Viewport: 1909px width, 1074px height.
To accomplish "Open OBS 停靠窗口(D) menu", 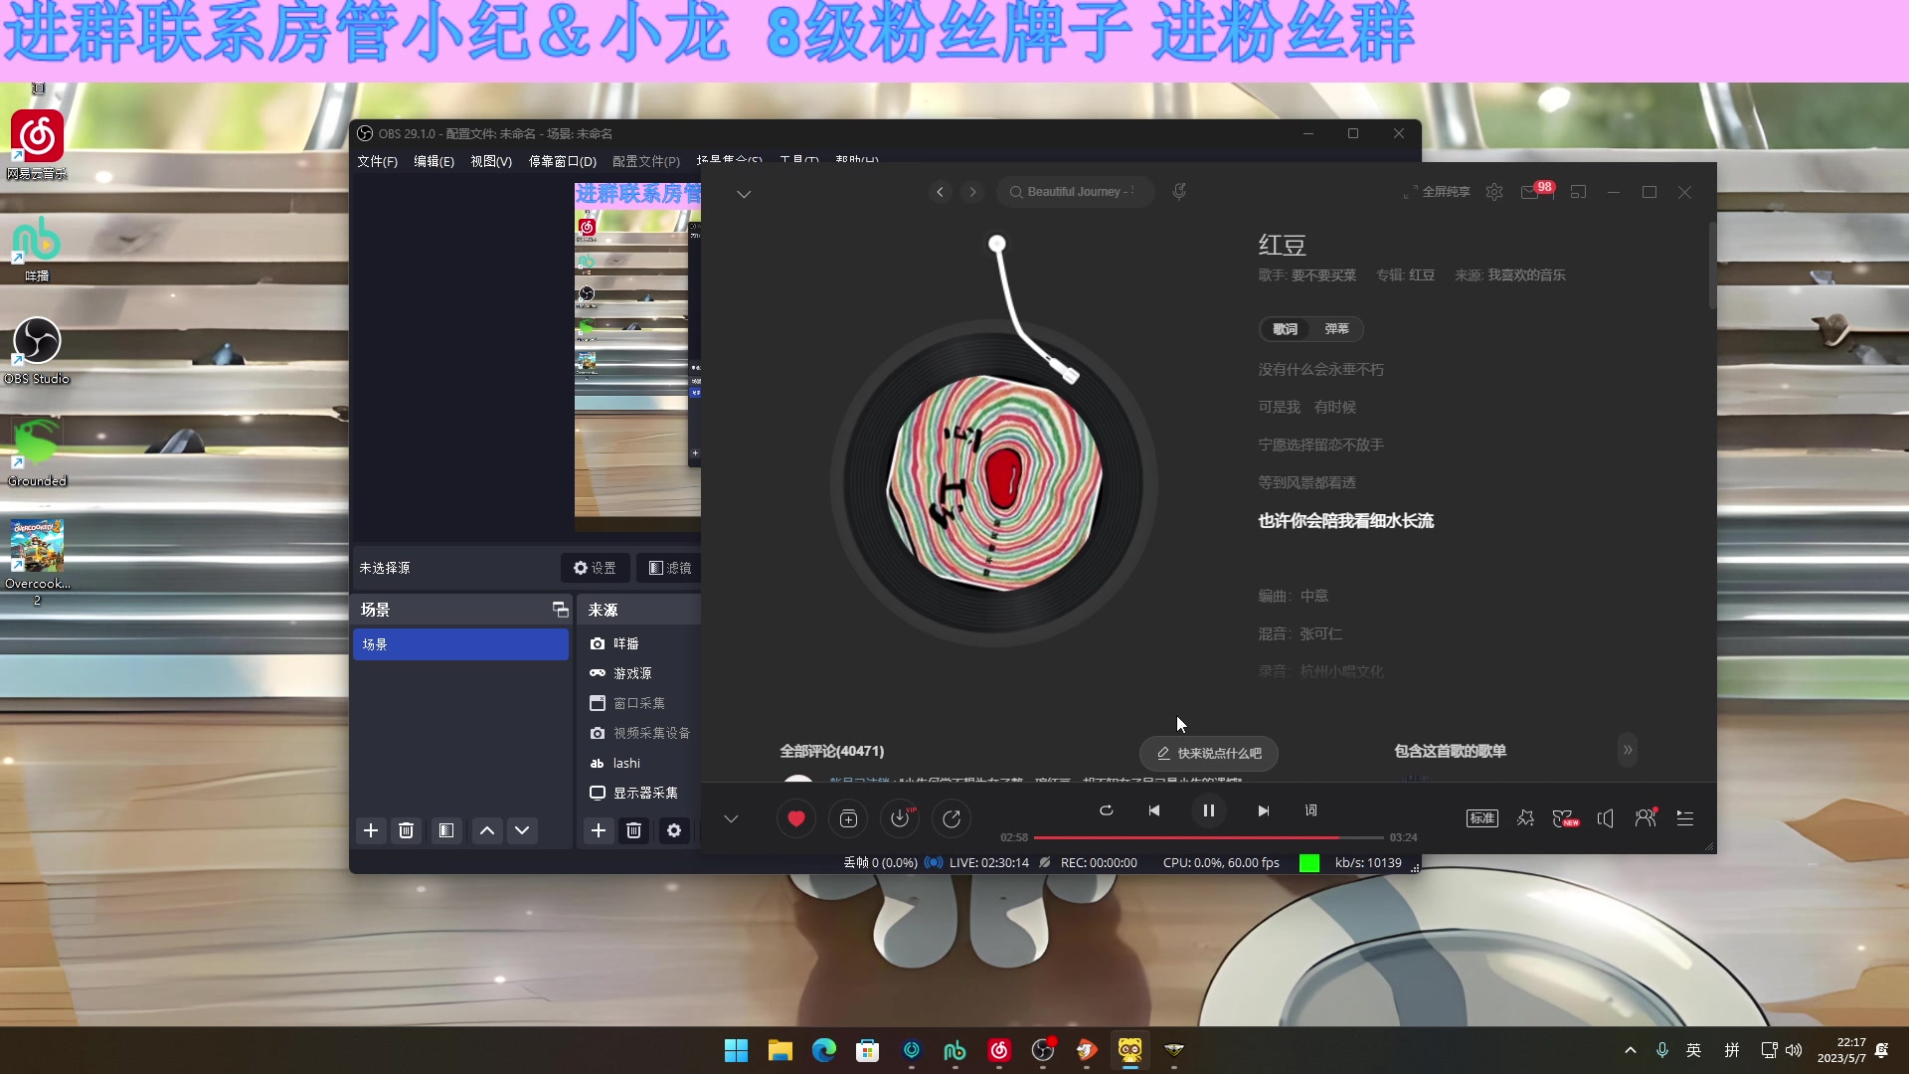I will pos(563,161).
